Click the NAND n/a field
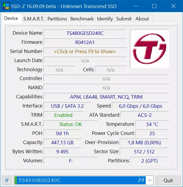The height and width of the screenshot is (187, 183). click(106, 88)
